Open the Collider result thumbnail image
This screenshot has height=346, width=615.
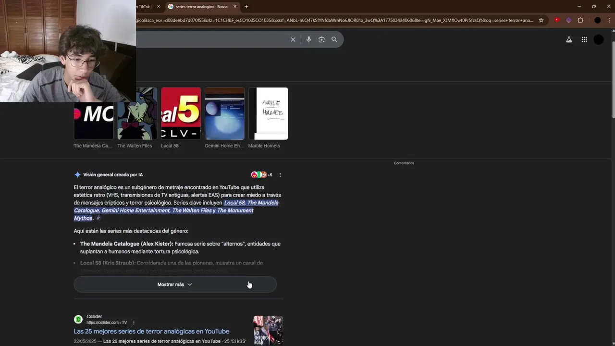(268, 331)
